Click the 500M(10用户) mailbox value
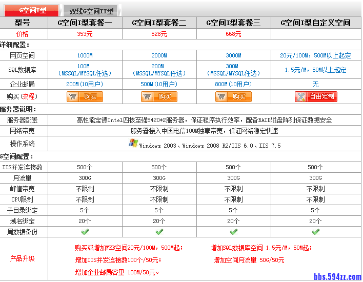This screenshot has width=363, height=282. coord(159,84)
